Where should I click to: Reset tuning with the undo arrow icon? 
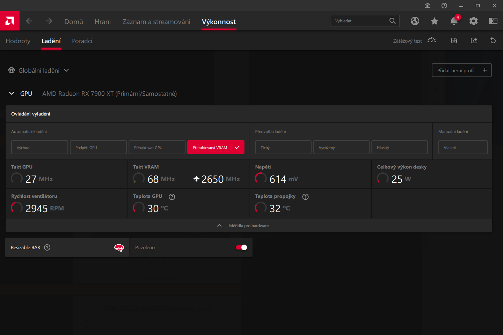coord(493,40)
